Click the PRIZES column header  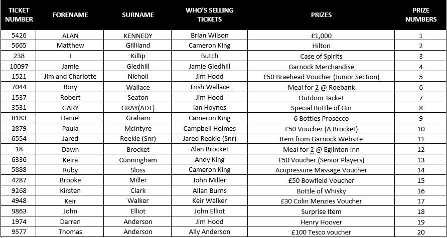(321, 15)
